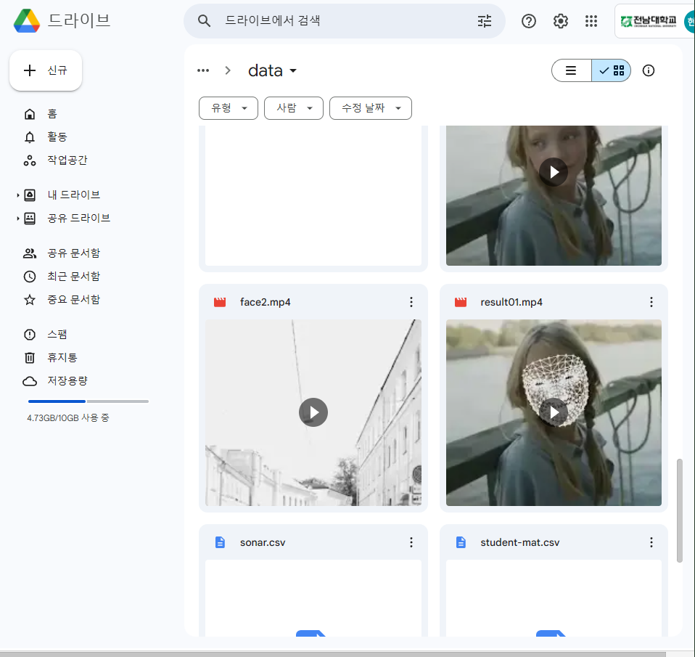Switch to list layout view
The height and width of the screenshot is (657, 695).
point(572,70)
